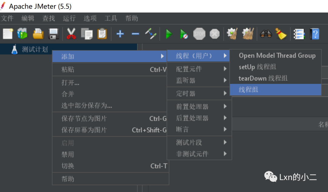
Task: Expand the 监听器 submenu
Action: coord(199,80)
